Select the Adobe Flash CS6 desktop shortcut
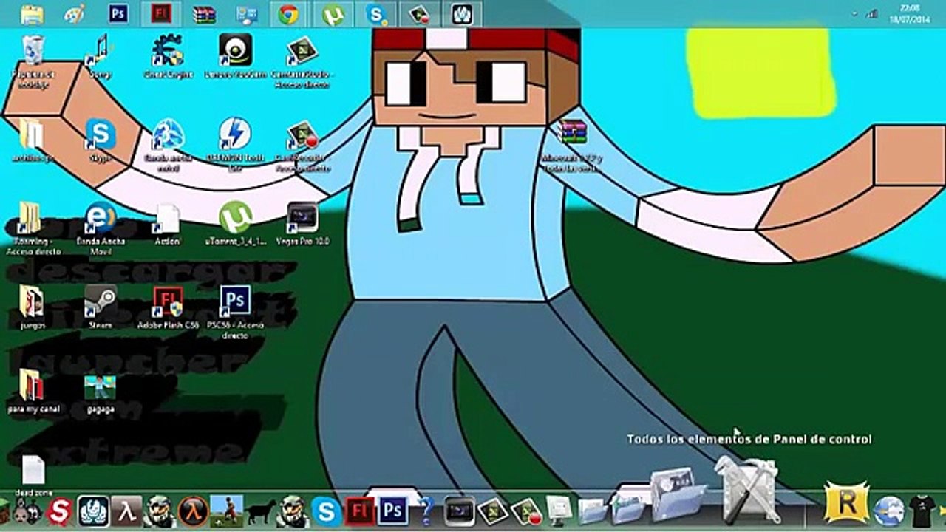 168,307
